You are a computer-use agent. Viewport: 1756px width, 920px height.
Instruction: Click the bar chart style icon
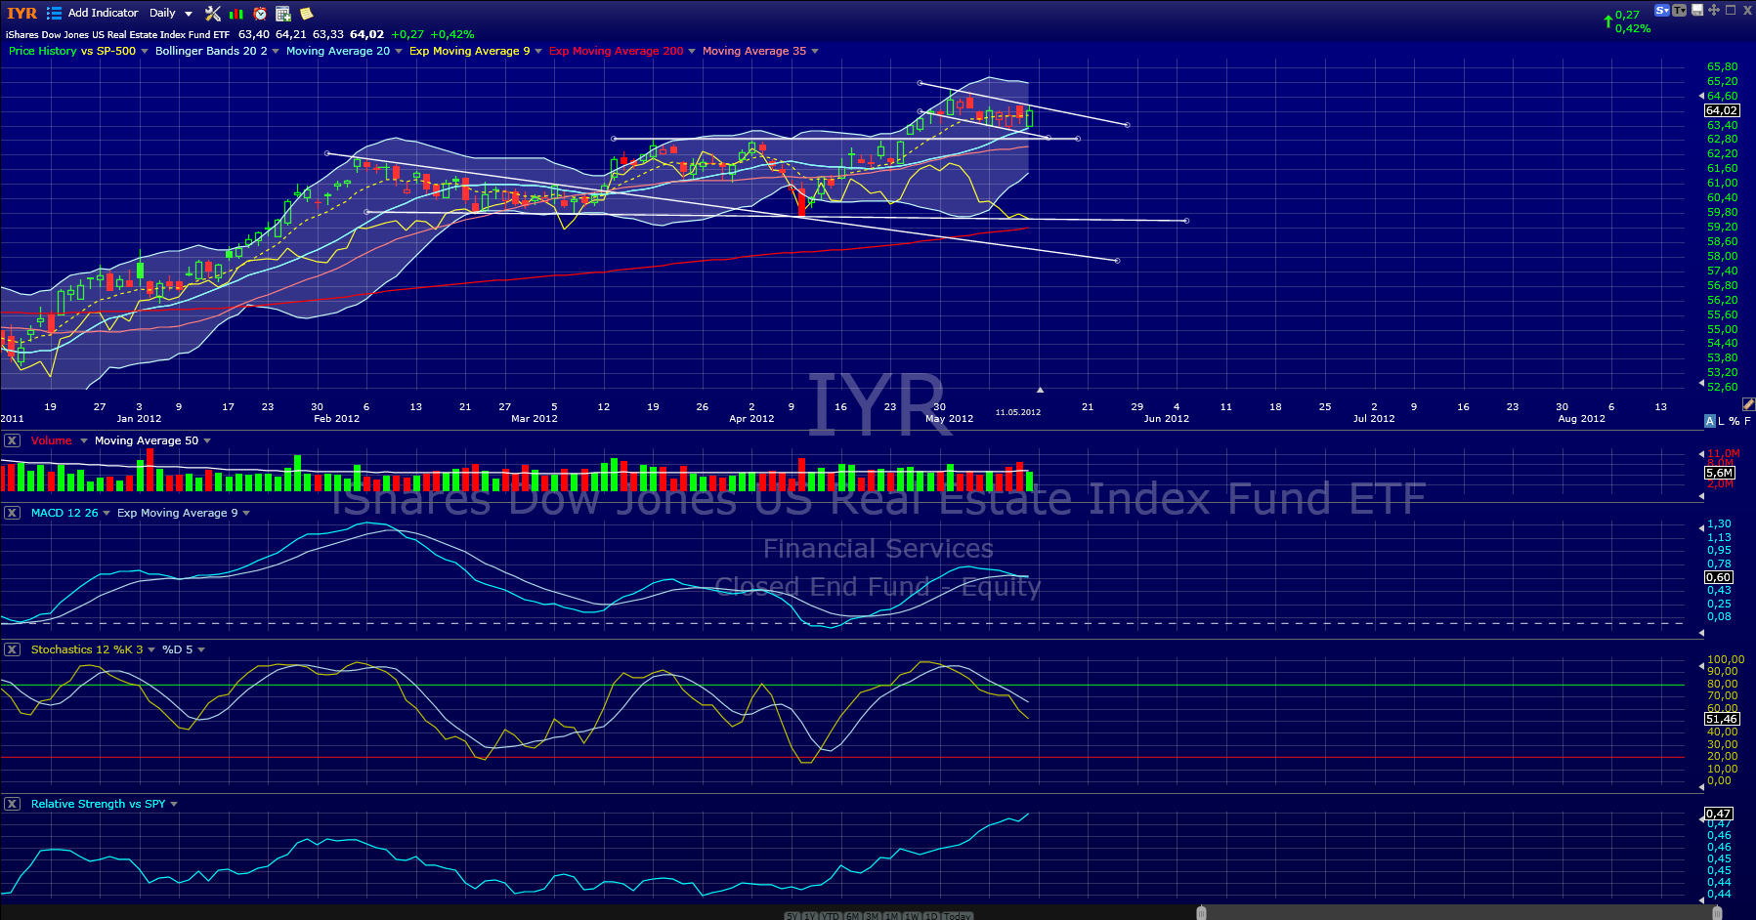[x=236, y=14]
